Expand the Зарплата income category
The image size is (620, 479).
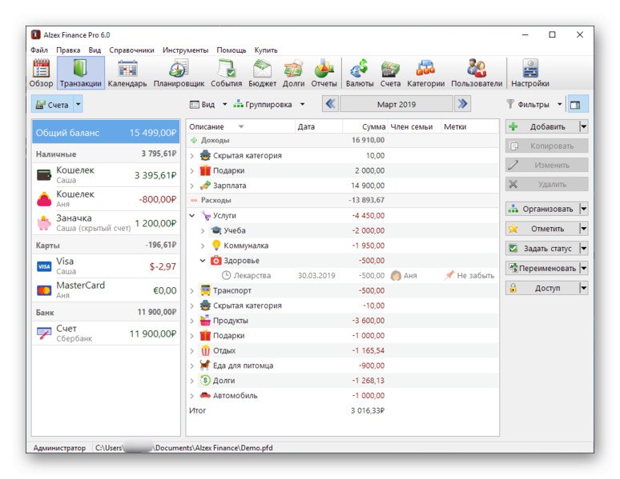tap(191, 186)
